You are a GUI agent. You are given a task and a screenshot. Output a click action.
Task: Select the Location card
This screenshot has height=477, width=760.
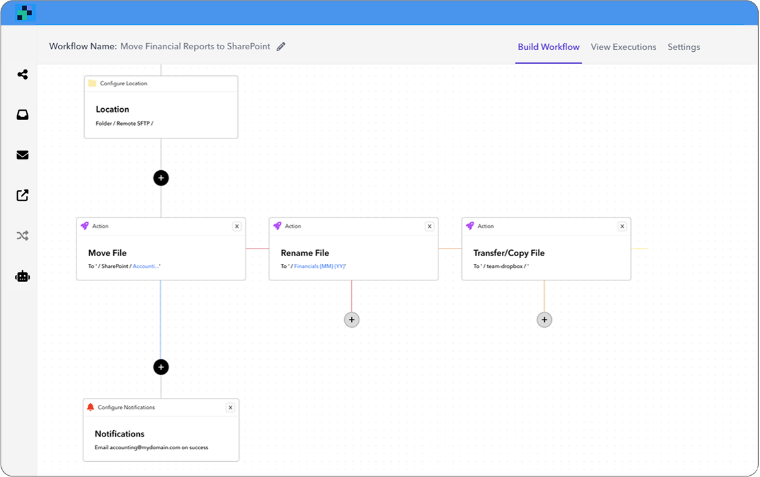(161, 107)
